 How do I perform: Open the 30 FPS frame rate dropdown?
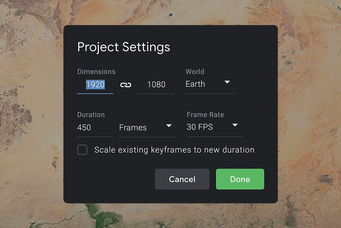(x=214, y=127)
